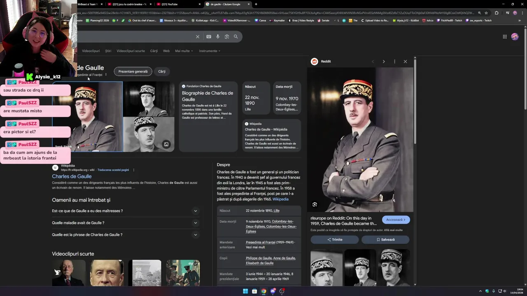This screenshot has width=527, height=296.
Task: Open selected color de Gaulle thumbnail from Reddit
Action: (87, 117)
